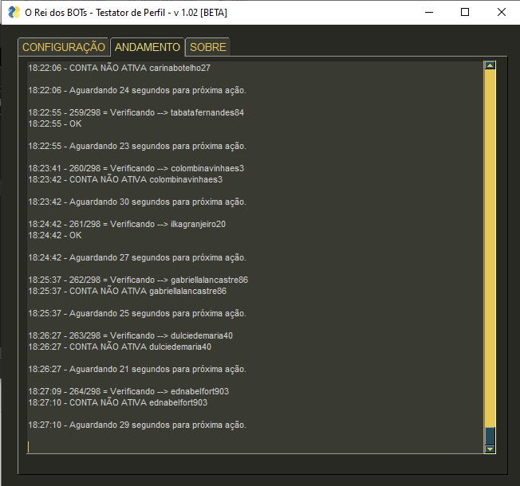This screenshot has height=486, width=520.
Task: Open the SOBRE tab
Action: pos(207,47)
